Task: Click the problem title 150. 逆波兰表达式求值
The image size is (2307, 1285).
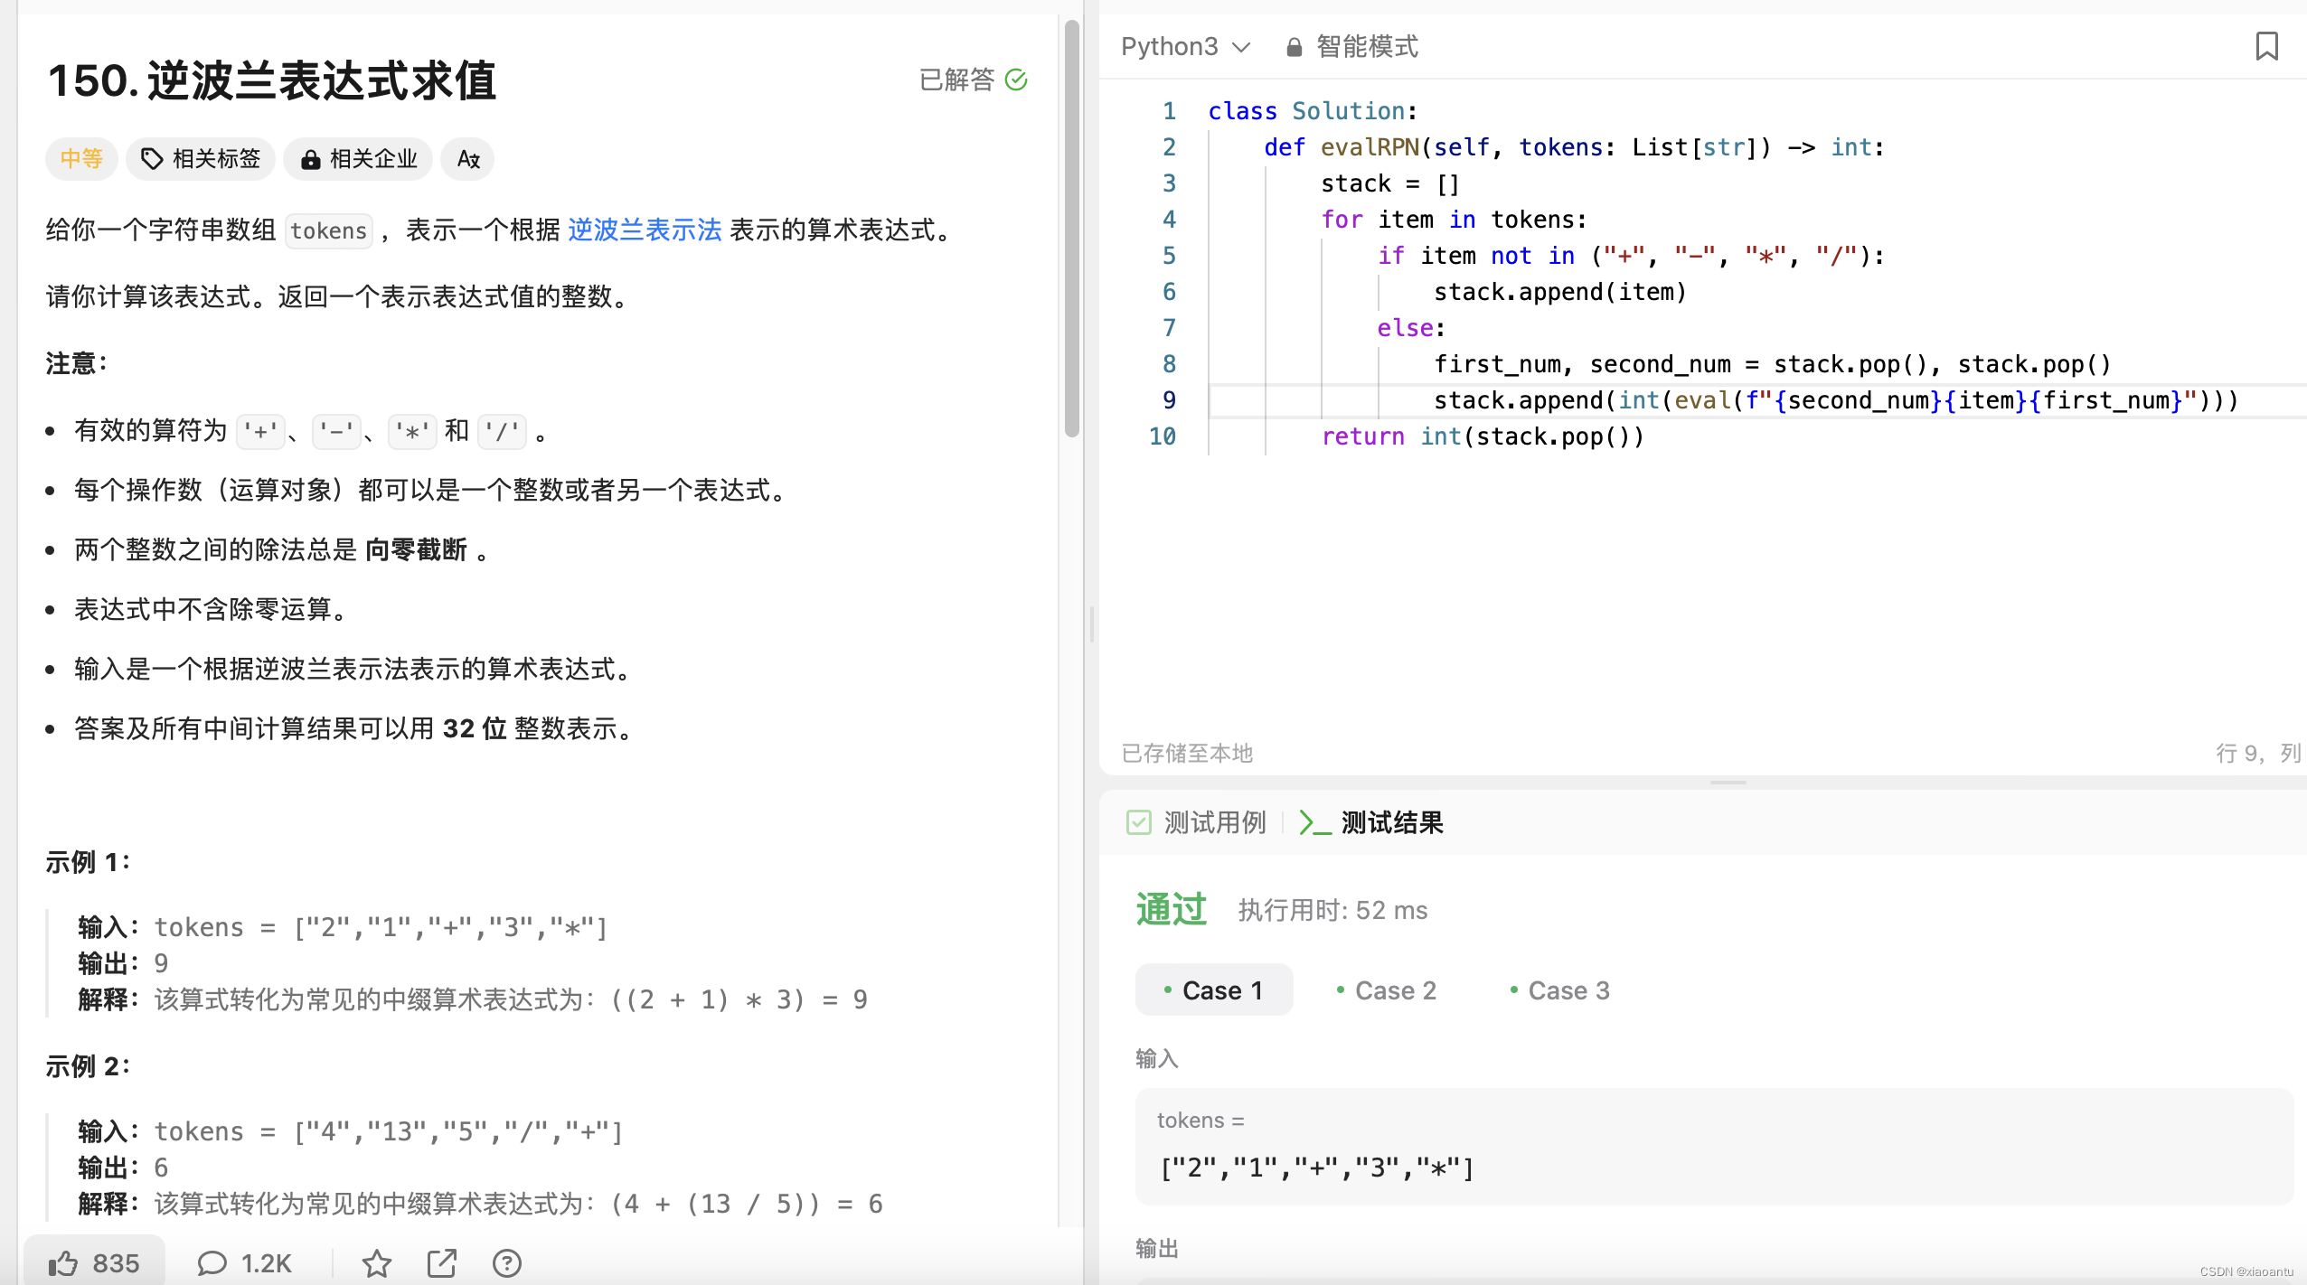Action: tap(272, 80)
